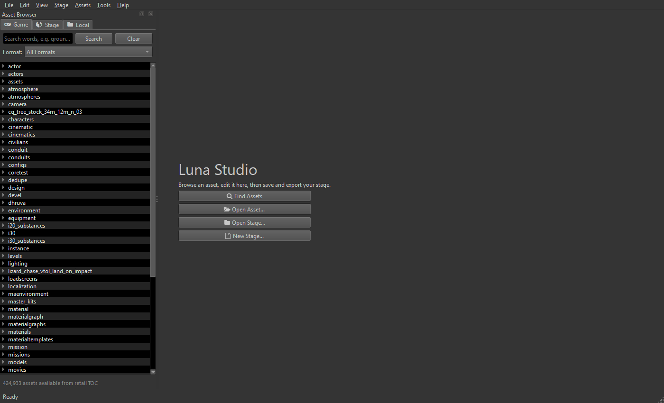Expand the levels folder arrow
This screenshot has width=664, height=403.
click(x=3, y=256)
